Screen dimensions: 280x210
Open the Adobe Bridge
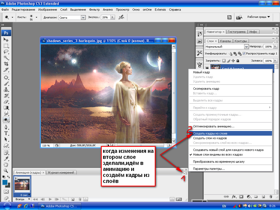(239, 17)
